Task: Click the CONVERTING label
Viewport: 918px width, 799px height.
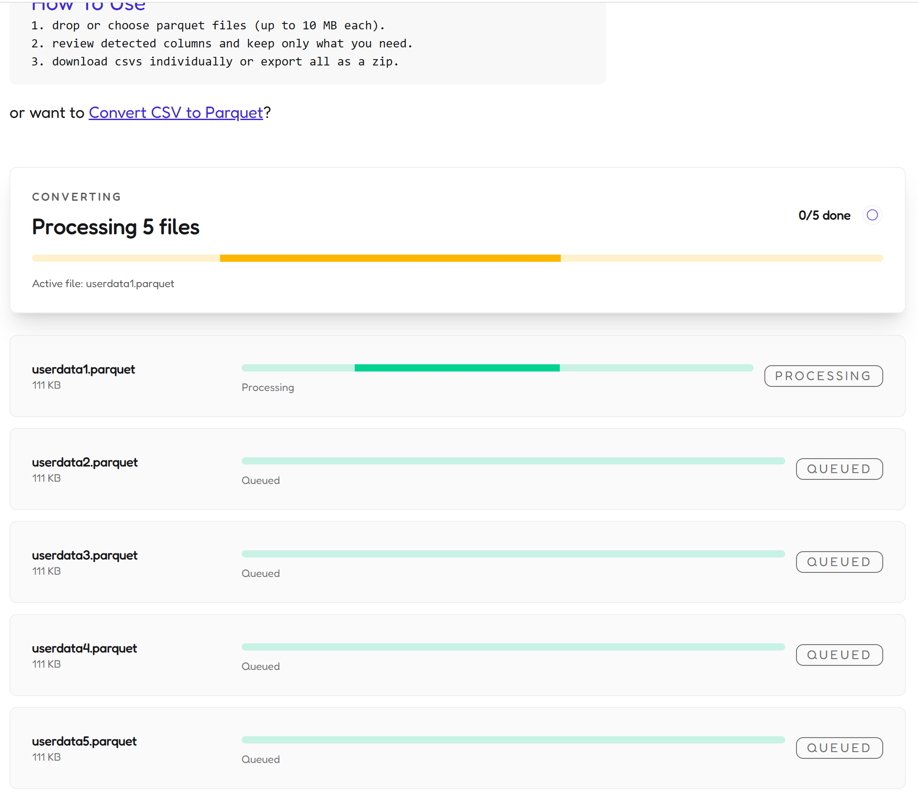Action: 77,197
